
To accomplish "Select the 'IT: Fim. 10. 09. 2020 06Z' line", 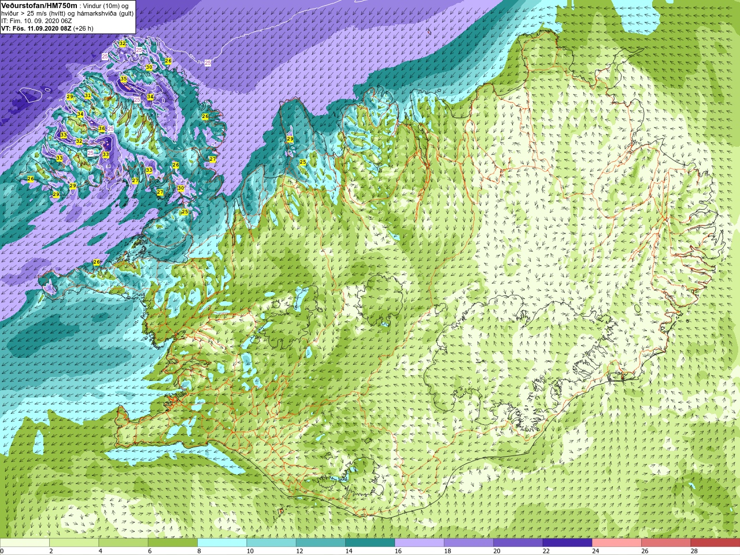I will click(x=36, y=21).
